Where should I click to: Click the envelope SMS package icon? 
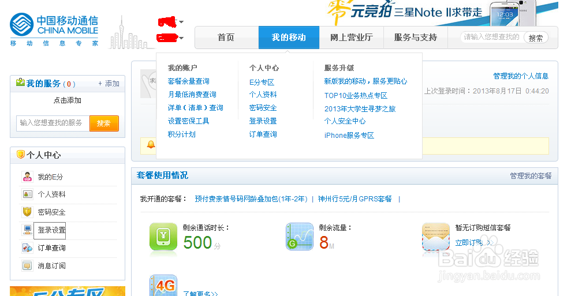click(436, 237)
